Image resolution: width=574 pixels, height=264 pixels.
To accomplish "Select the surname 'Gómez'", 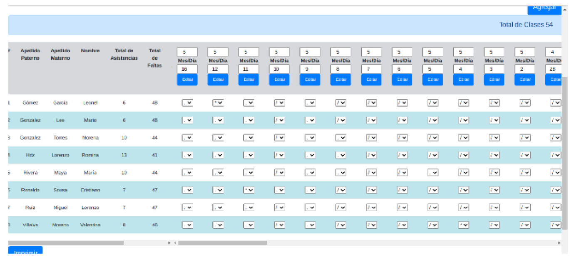I will 30,103.
